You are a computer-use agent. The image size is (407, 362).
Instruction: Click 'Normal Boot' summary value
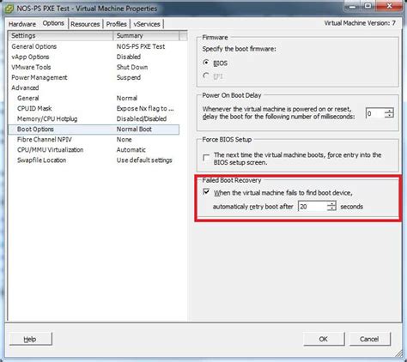[134, 130]
